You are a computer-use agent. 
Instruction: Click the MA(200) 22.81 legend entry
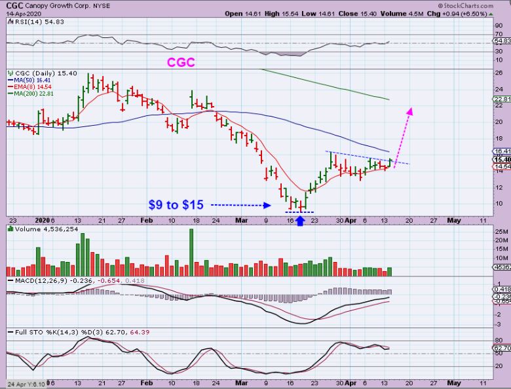[31, 94]
